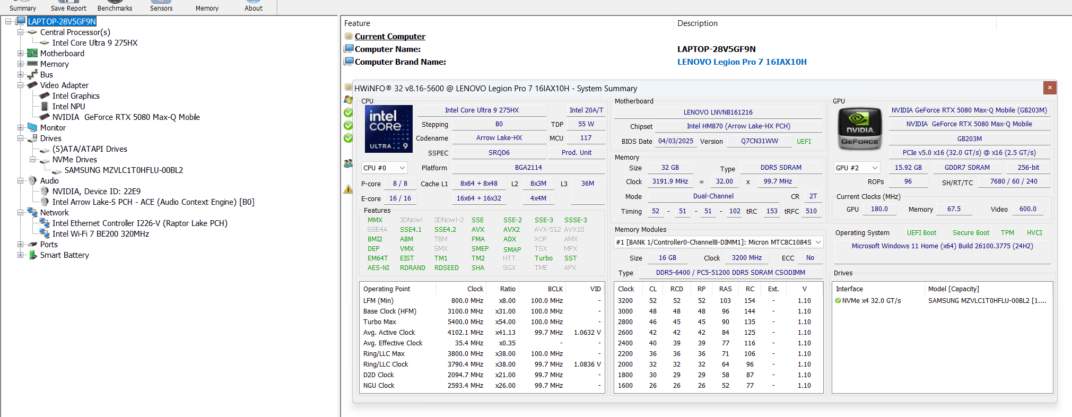Expand the Smart Battery tree node
This screenshot has width=1072, height=417.
20,255
